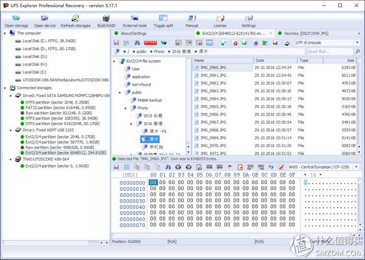Click hex byte at offset 00000000
The image size is (365, 260).
pos(153,182)
